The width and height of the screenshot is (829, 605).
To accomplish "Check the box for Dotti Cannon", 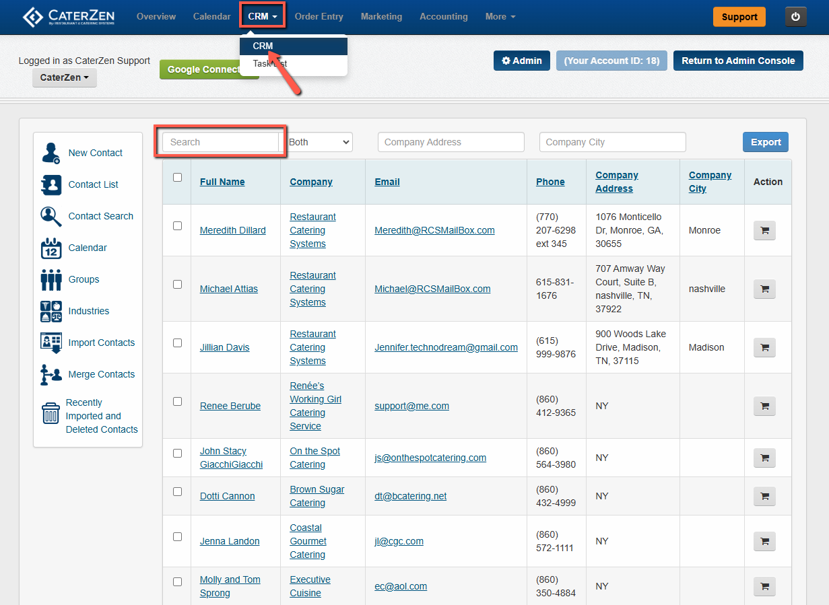I will click(177, 492).
